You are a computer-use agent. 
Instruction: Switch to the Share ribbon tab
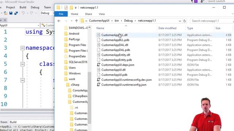[88, 14]
